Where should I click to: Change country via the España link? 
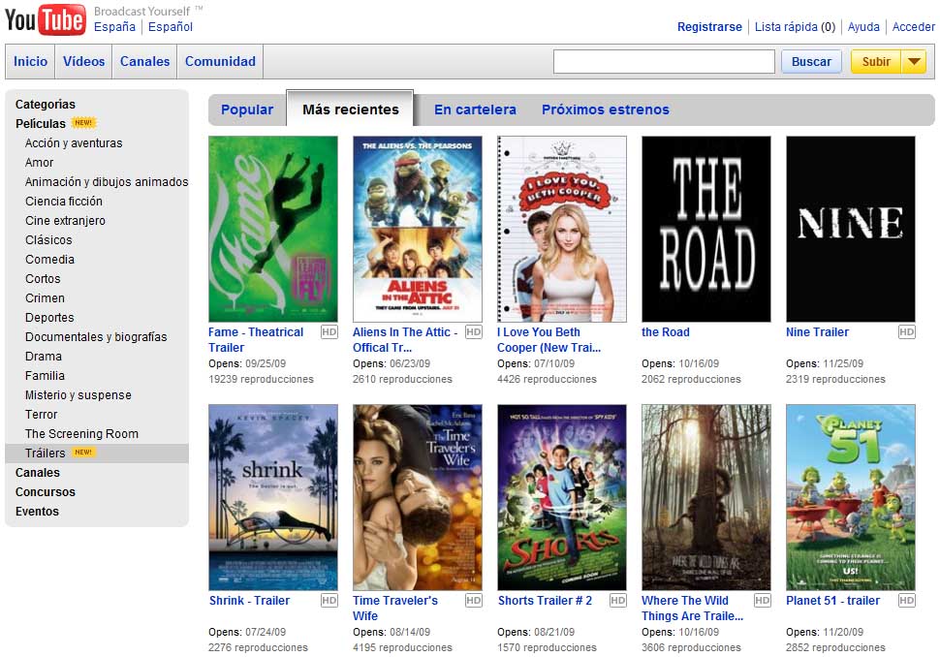click(x=114, y=27)
